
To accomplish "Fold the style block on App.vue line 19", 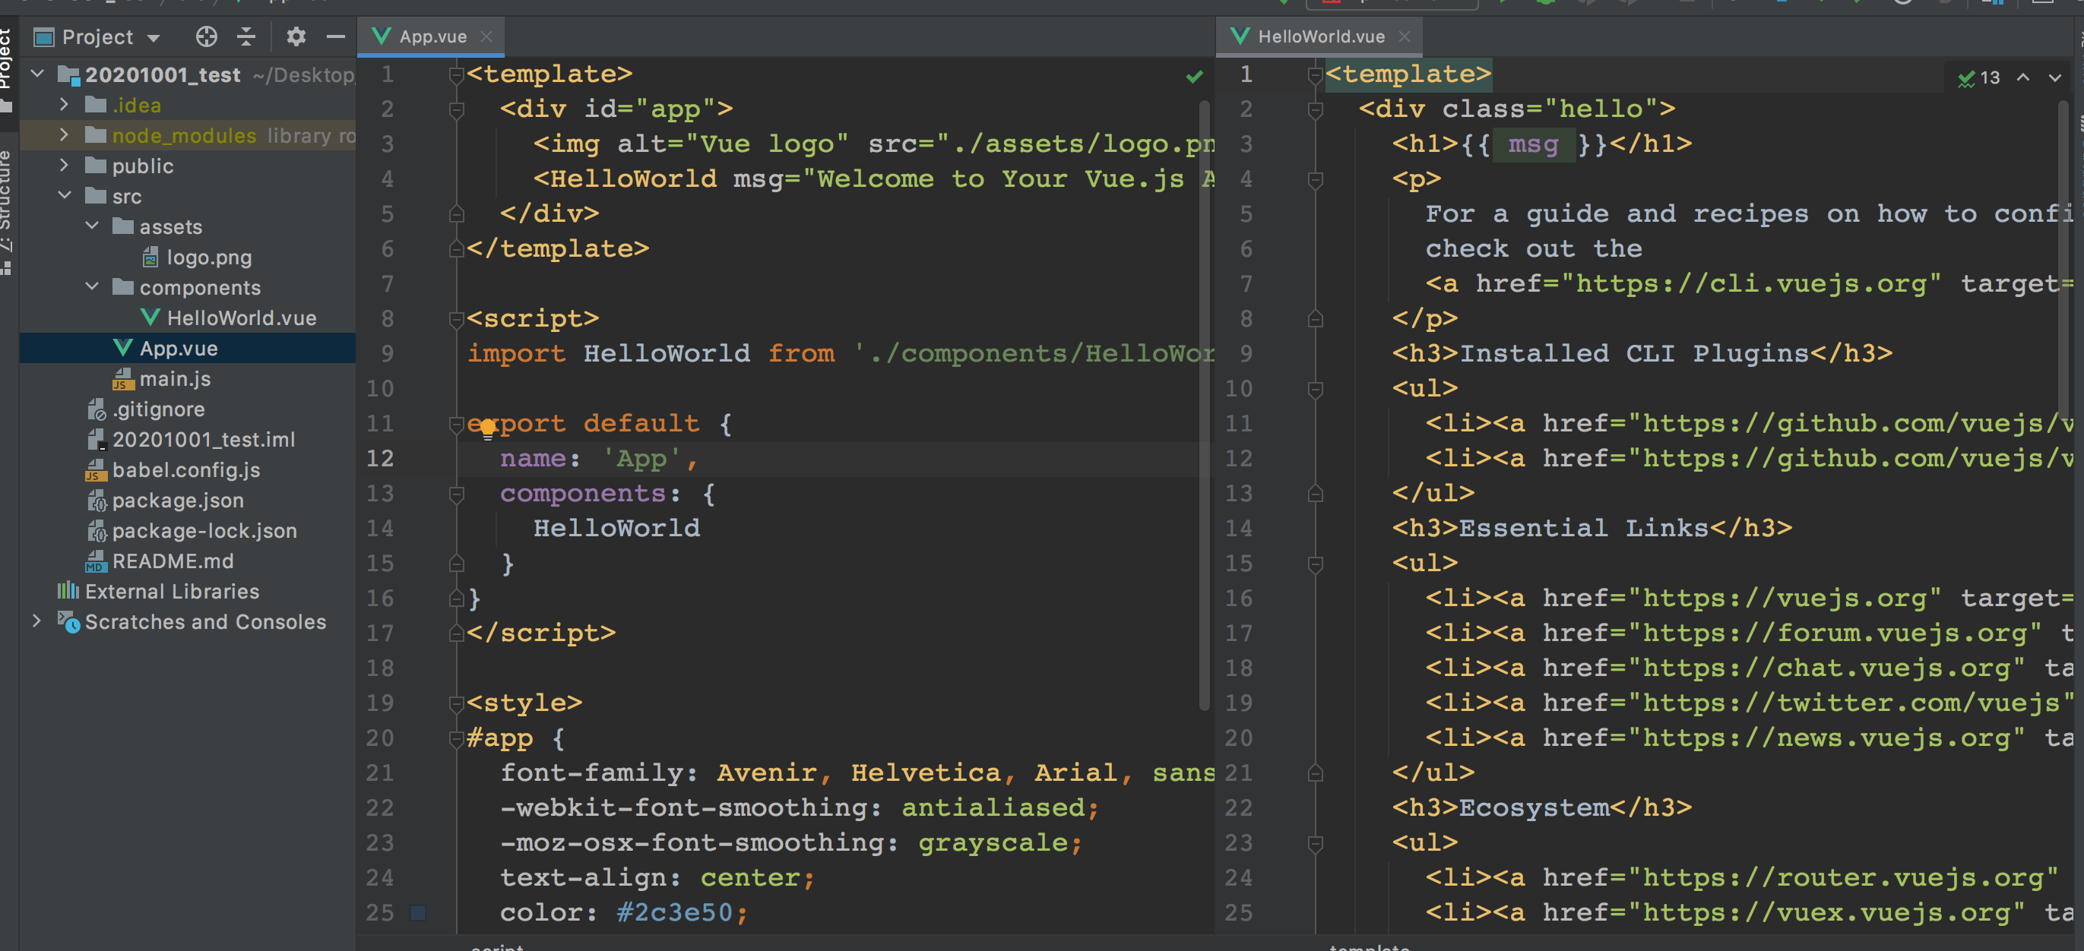I will [456, 703].
